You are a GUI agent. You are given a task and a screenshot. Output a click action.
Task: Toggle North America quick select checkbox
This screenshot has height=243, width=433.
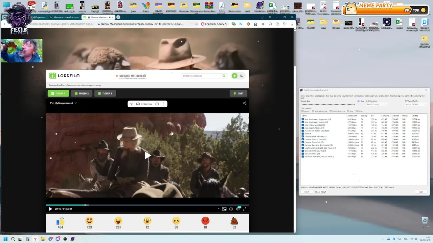click(313, 111)
